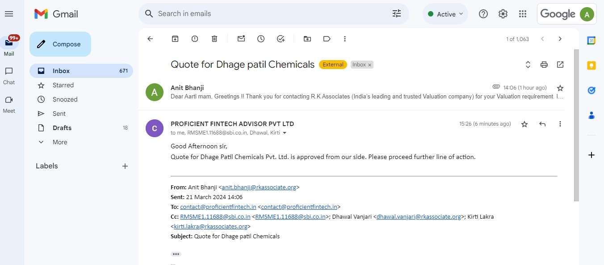Print all messages with printer icon
This screenshot has height=265, width=604.
tap(544, 65)
